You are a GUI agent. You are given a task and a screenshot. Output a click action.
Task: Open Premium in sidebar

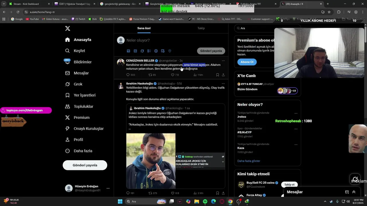[77, 118]
